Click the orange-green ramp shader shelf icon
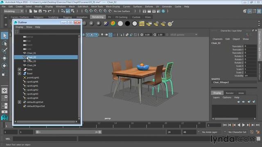Image resolution: width=262 pixels, height=147 pixels. 113,24
